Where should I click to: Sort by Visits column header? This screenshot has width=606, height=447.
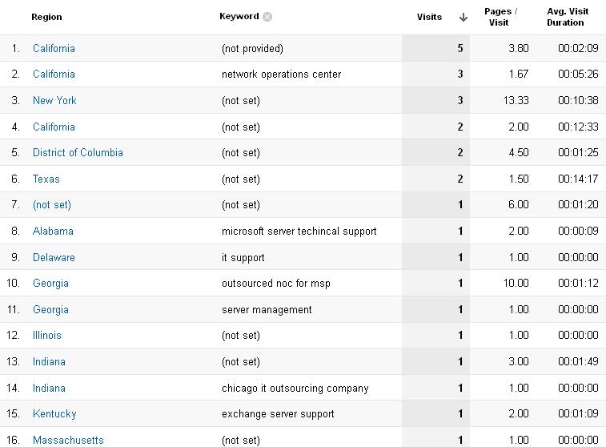pos(429,17)
